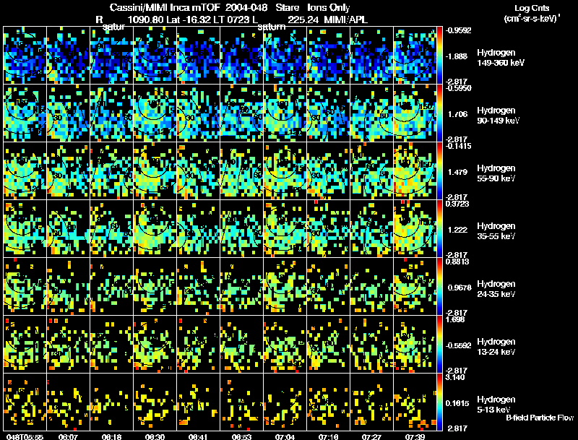Click the '07:27' time label
Image resolution: width=578 pixels, height=440 pixels.
click(x=371, y=437)
